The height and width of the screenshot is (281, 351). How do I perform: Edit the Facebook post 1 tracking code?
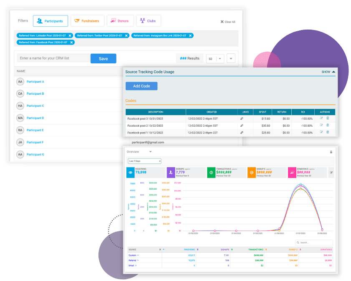(321, 132)
